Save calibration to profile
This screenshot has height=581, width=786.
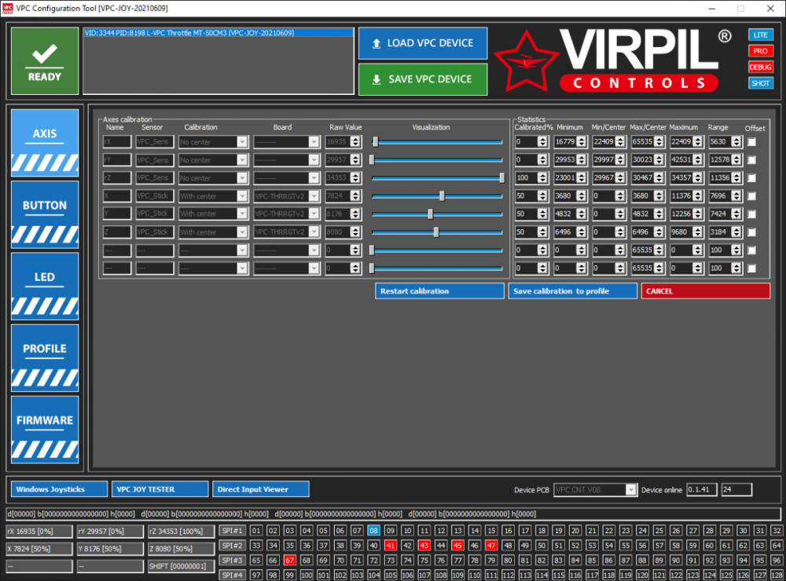(x=572, y=291)
